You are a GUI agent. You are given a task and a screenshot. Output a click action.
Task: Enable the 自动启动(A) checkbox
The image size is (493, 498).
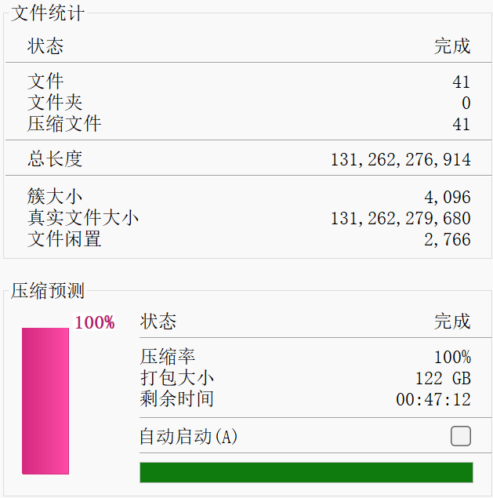pyautogui.click(x=461, y=436)
